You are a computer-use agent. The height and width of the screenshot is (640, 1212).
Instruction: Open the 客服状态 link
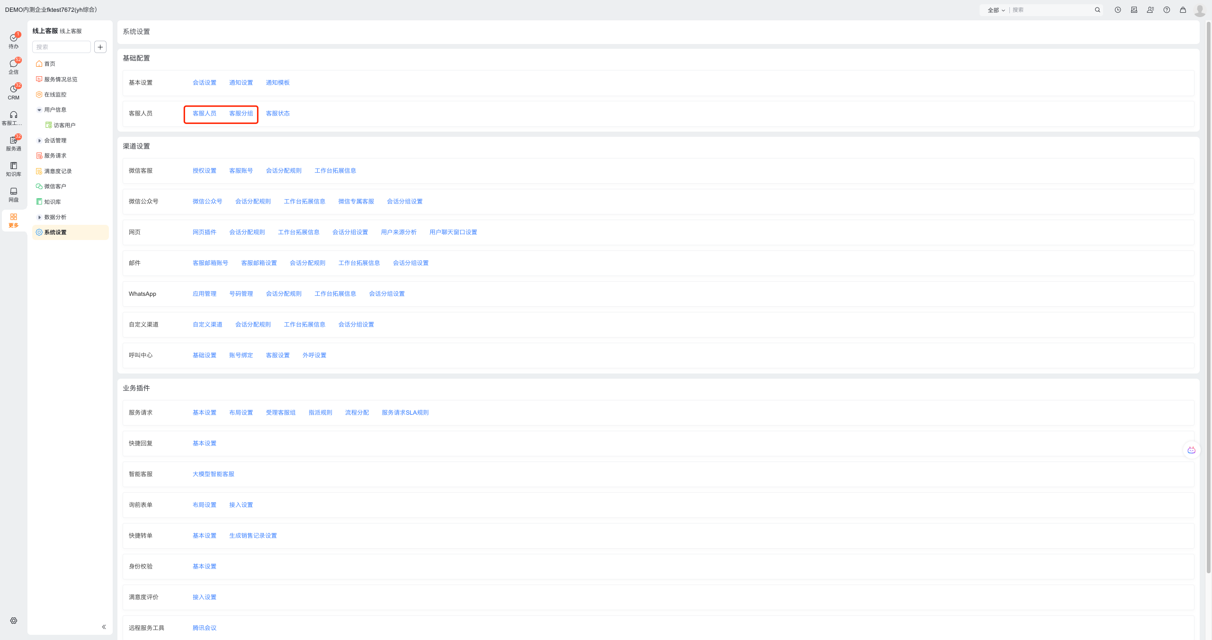point(277,114)
